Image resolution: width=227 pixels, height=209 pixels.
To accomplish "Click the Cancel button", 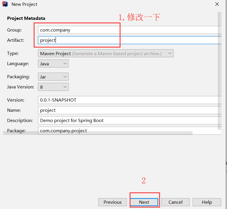I will pos(175,202).
